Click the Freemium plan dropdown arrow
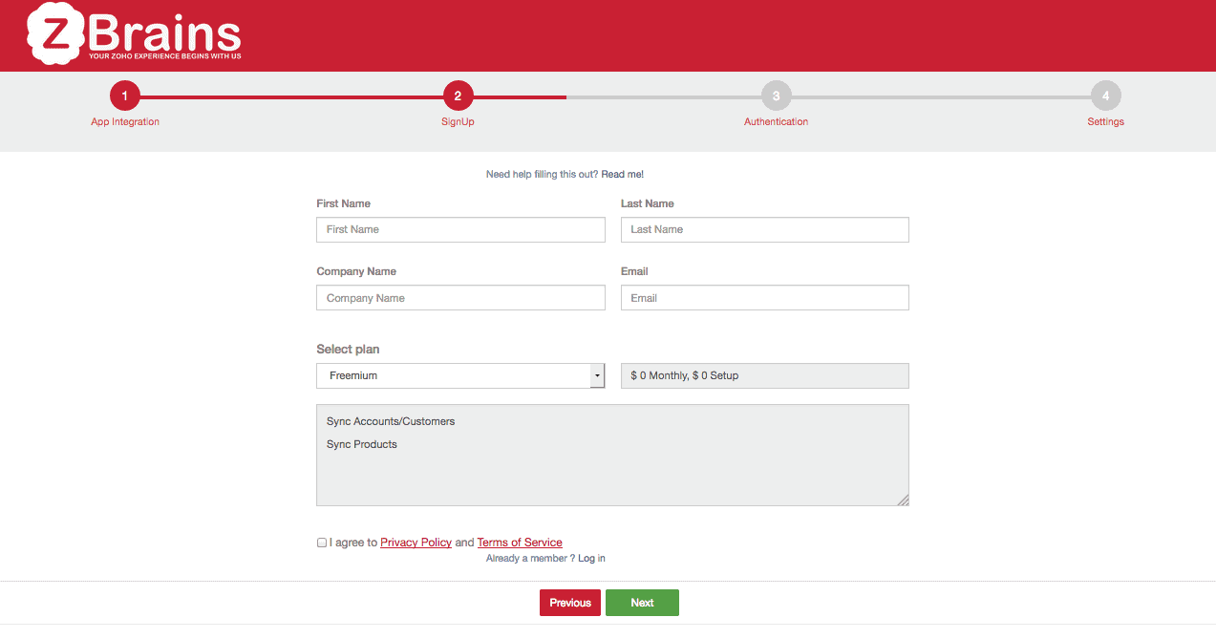 (x=597, y=375)
